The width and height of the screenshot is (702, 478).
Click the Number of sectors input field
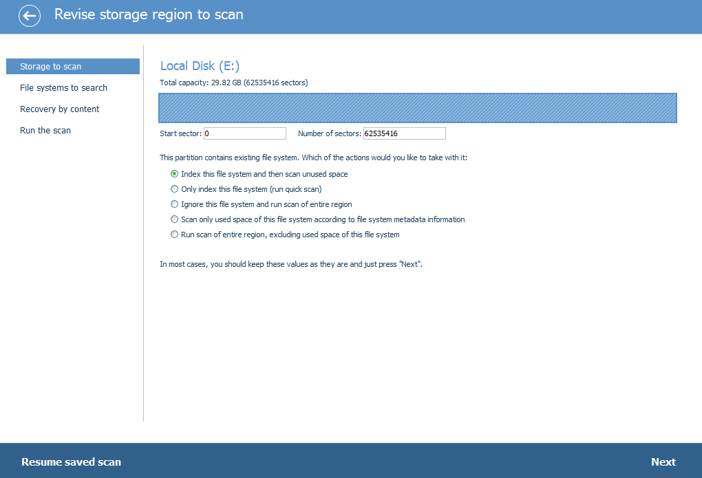click(x=404, y=133)
